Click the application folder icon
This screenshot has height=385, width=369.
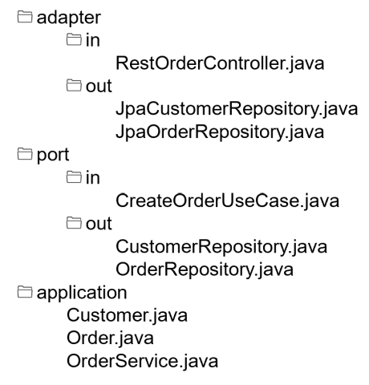tap(25, 291)
